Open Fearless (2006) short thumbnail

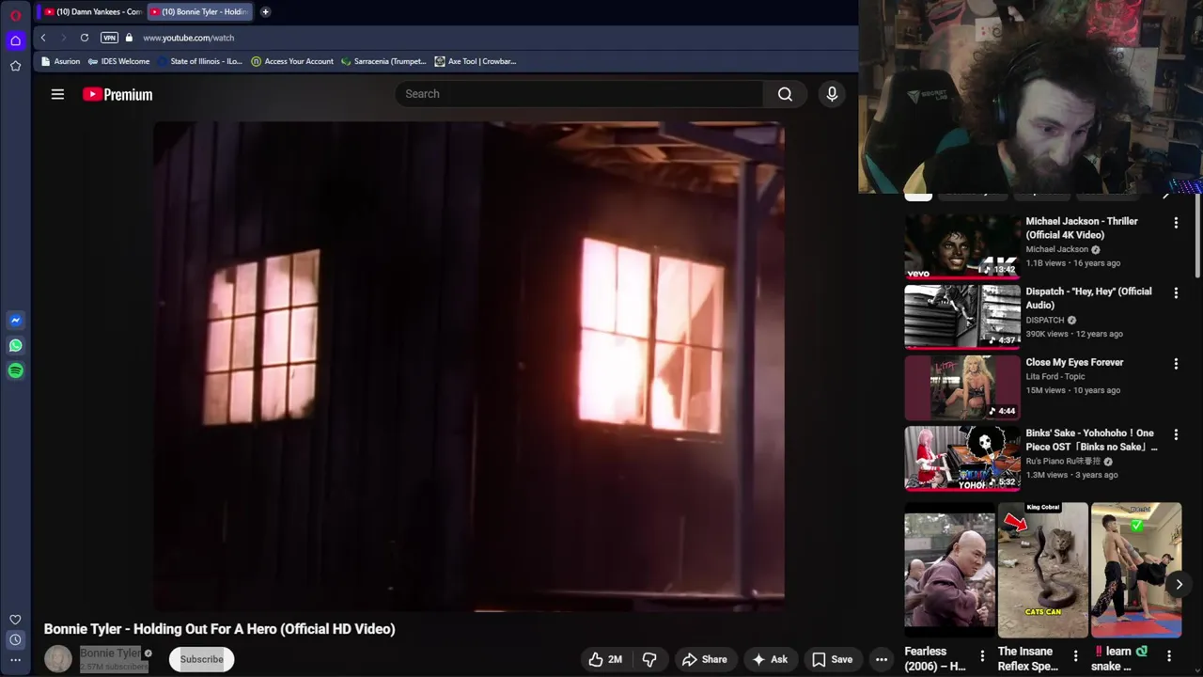(949, 571)
